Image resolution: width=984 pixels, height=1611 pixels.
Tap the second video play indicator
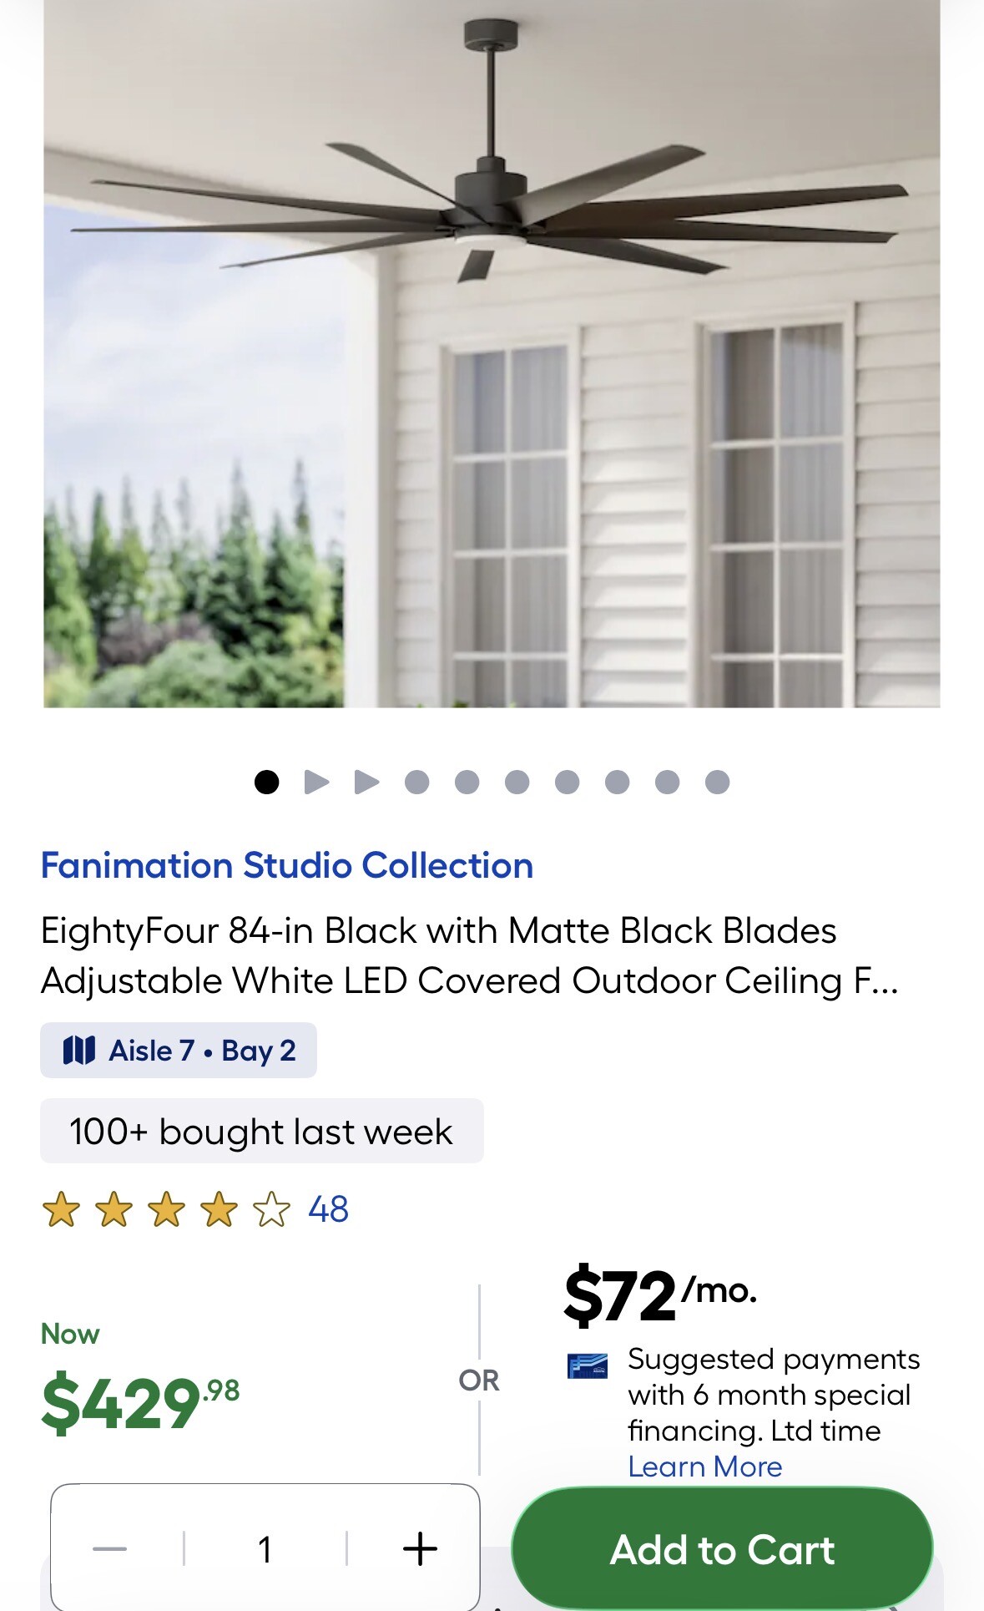(x=366, y=783)
